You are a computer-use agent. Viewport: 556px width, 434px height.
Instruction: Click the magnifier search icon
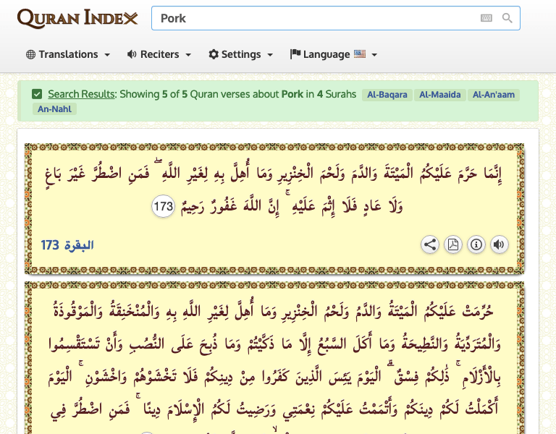point(507,18)
